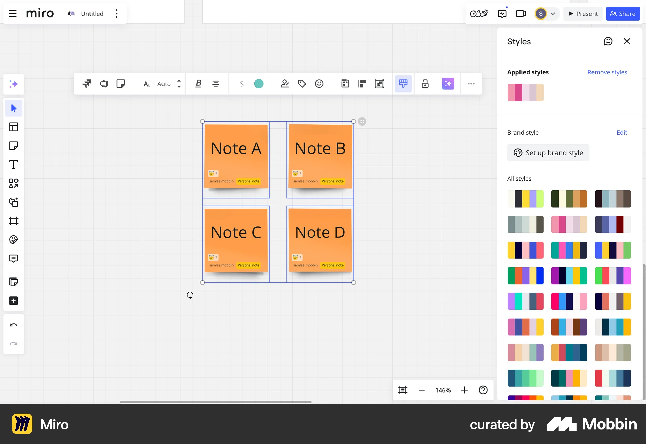The width and height of the screenshot is (646, 444).
Task: Open the main hamburger menu
Action: pos(13,14)
